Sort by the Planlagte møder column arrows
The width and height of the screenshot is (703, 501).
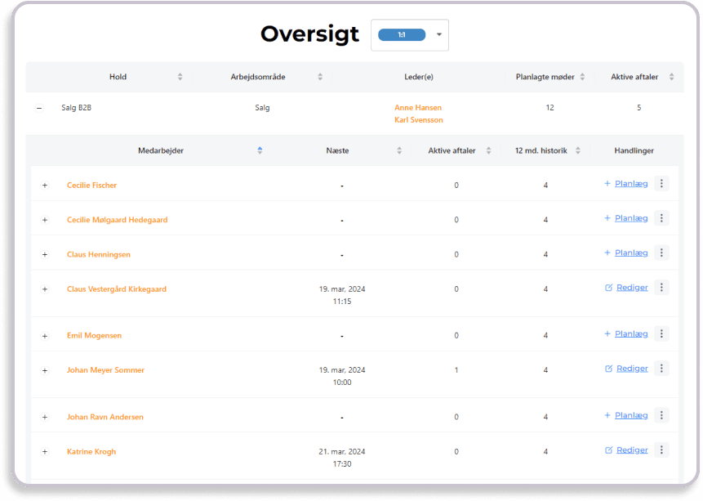[582, 77]
